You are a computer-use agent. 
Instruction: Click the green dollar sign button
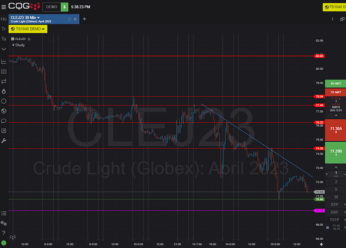coord(64,7)
